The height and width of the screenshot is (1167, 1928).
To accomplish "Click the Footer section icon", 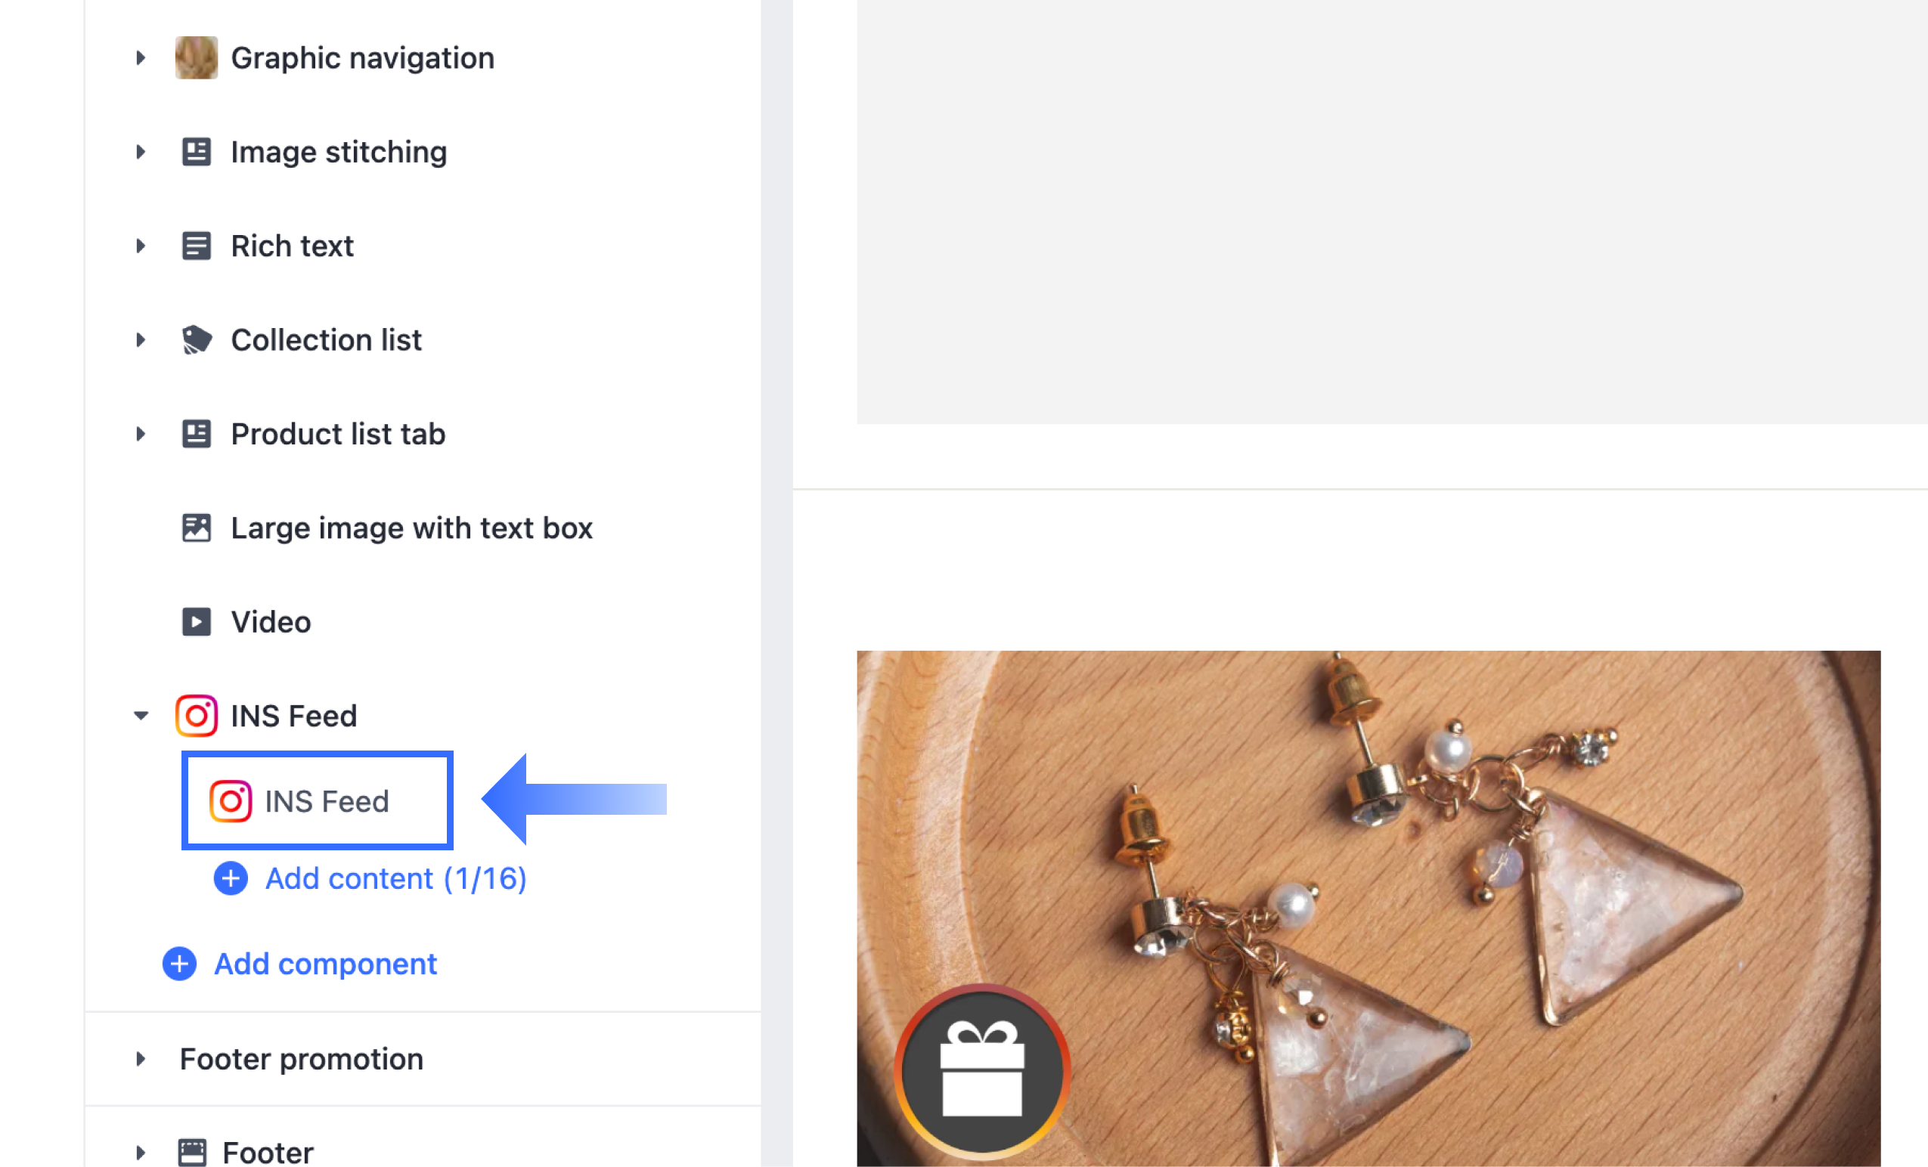I will click(x=192, y=1152).
